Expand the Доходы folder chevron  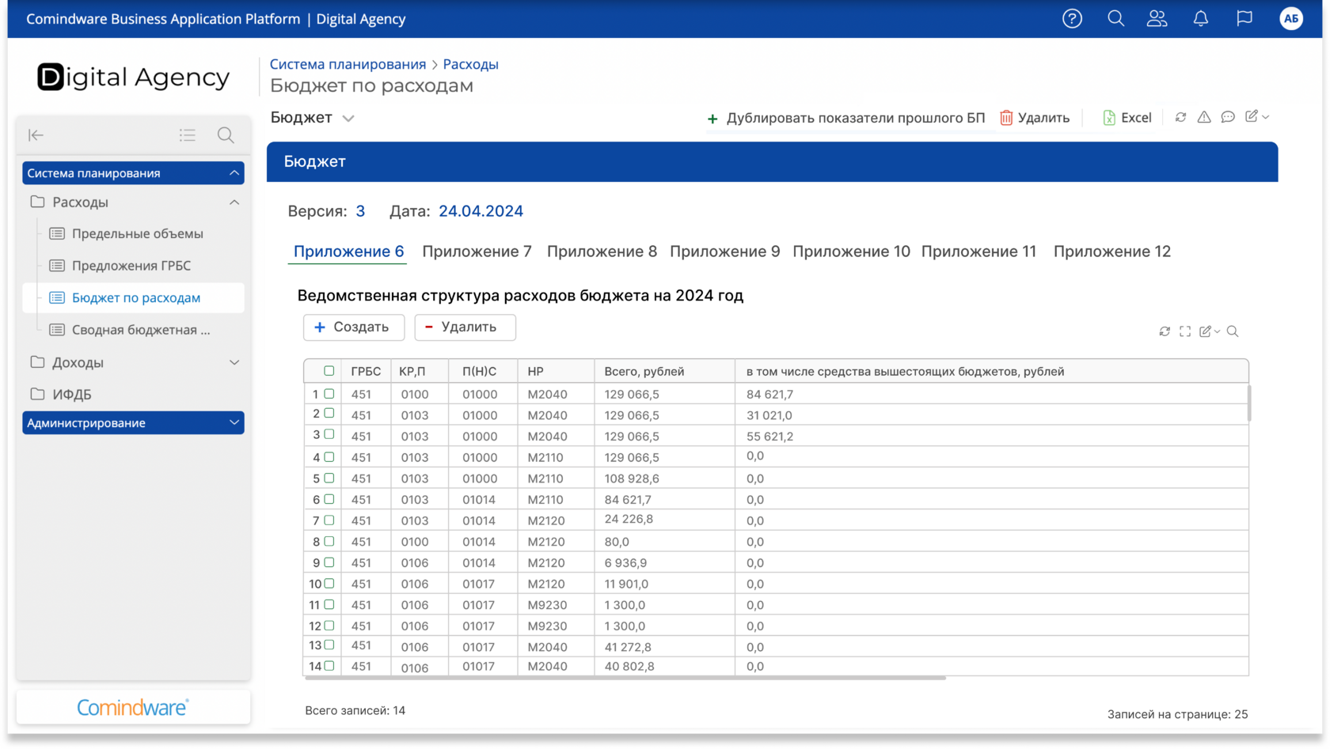click(234, 362)
